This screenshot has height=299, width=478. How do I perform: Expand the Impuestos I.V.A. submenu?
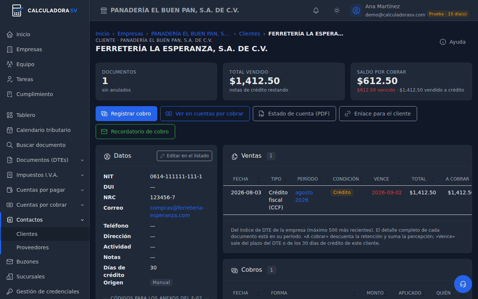click(x=45, y=175)
